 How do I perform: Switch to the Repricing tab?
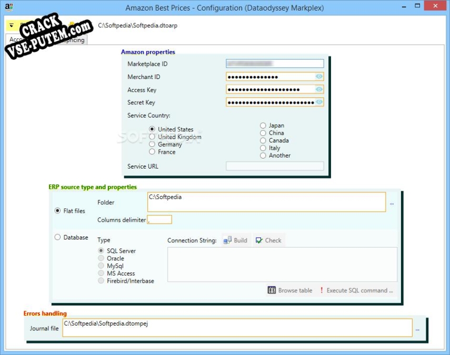73,40
